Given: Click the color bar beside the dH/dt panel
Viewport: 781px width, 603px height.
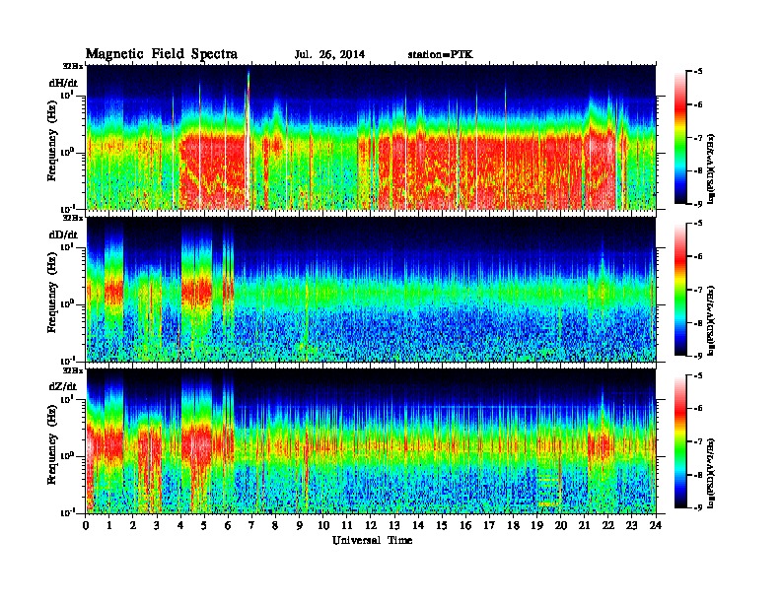Looking at the screenshot, I should tap(679, 137).
